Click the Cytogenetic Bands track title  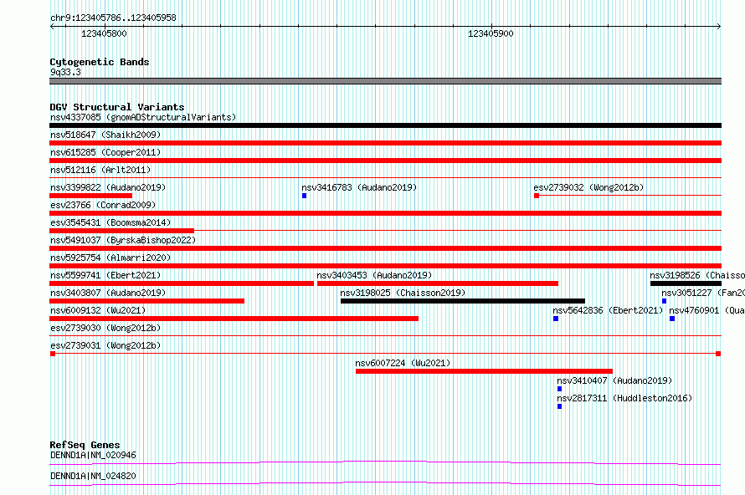(100, 62)
